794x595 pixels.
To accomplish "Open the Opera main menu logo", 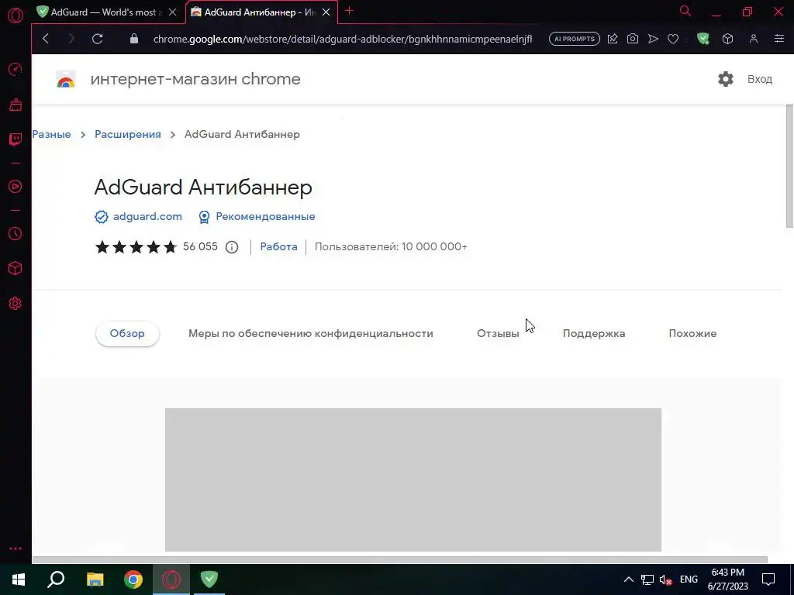I will (16, 15).
